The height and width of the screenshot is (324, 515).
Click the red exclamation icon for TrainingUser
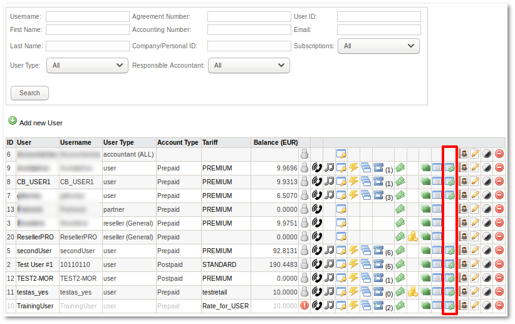(x=304, y=306)
